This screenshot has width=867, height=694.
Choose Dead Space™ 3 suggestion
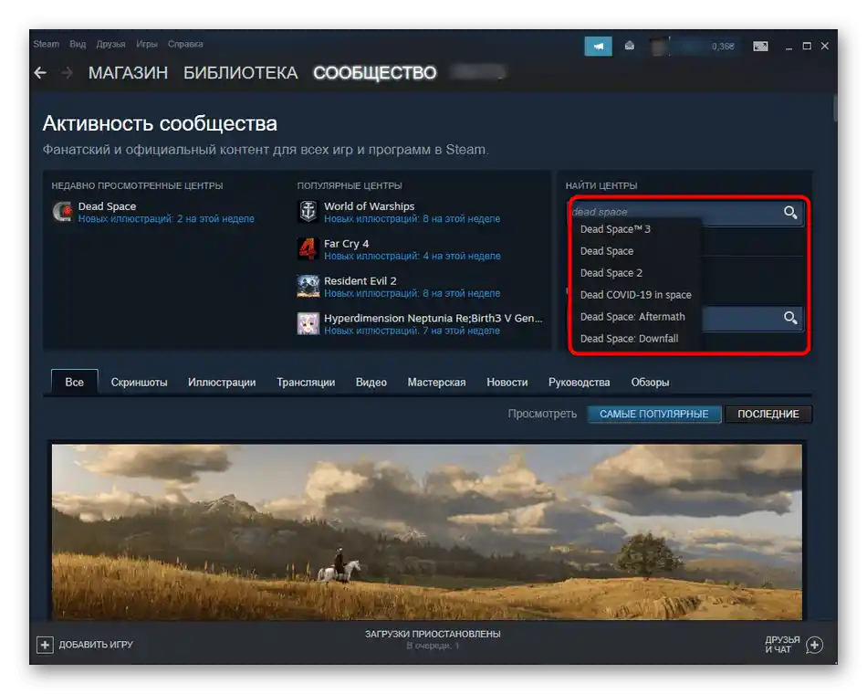click(615, 229)
